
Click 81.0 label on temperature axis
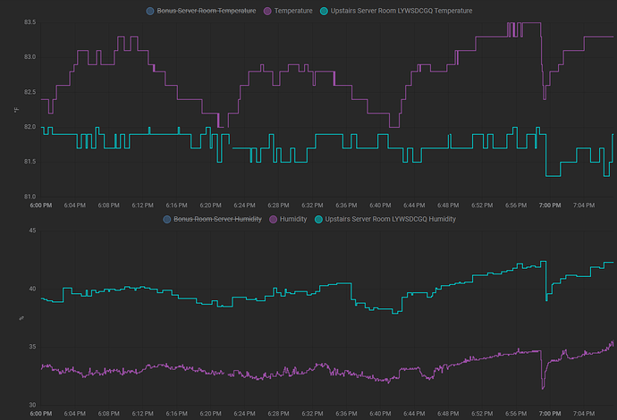coord(30,197)
